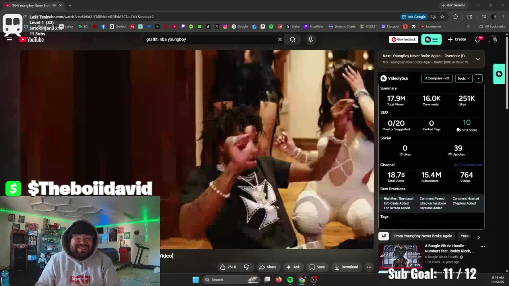Open Spotify from taskbar
Screen dimensions: 509x286
point(290,280)
